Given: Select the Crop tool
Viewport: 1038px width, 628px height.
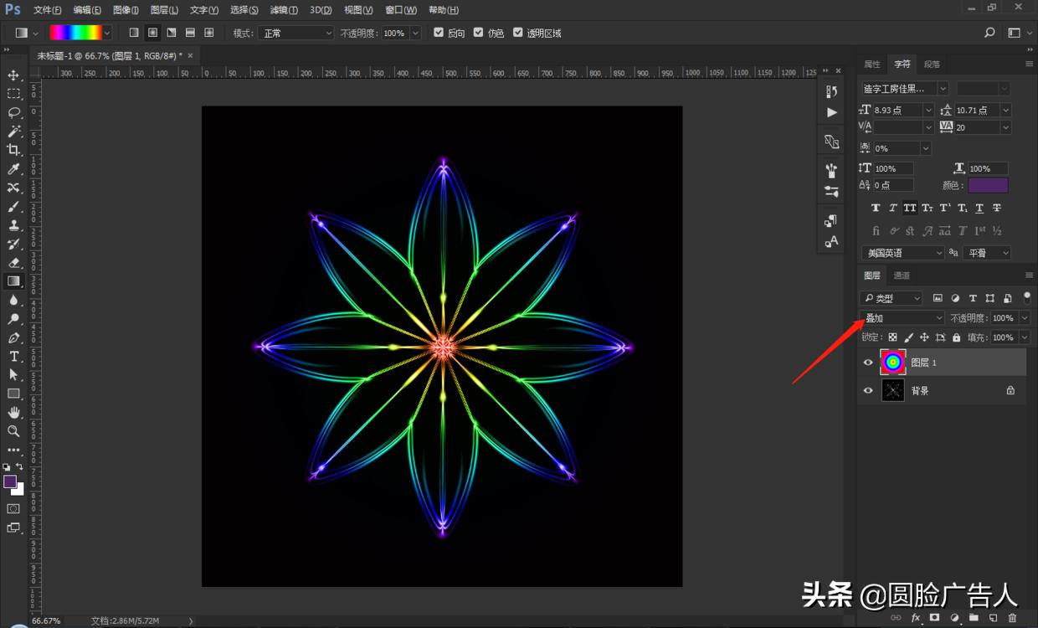Looking at the screenshot, I should pyautogui.click(x=13, y=148).
